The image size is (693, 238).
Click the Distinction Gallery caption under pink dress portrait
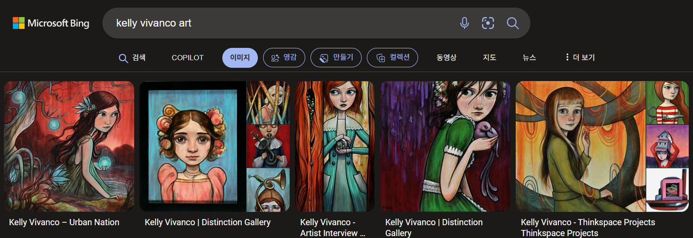coord(208,222)
